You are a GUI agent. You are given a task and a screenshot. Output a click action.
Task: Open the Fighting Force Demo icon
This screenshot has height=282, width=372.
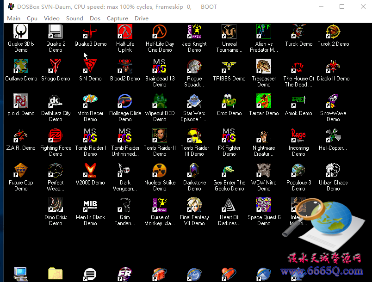pyautogui.click(x=56, y=135)
